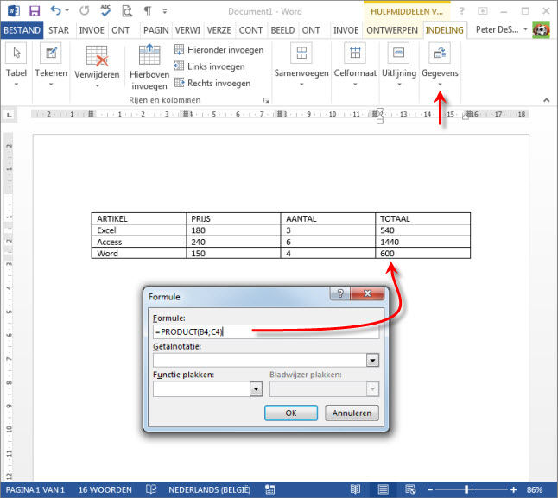Switch to Read Mode view icon
Viewport: 558px width, 498px height.
[x=355, y=489]
